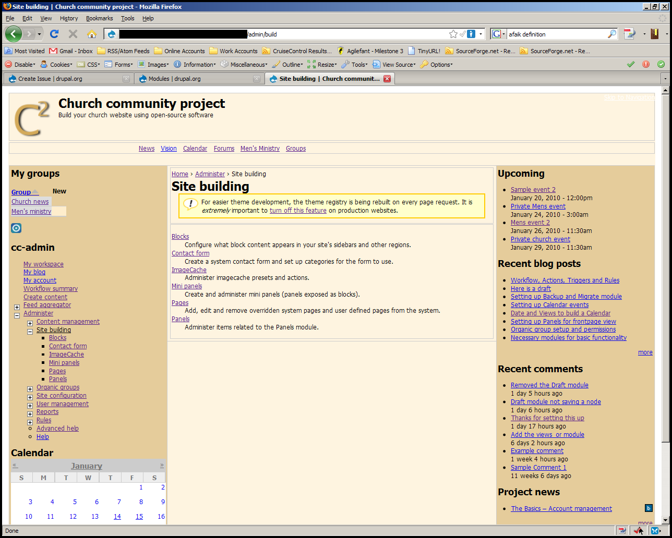Click the browser back arrow button
The image size is (672, 538).
(x=14, y=34)
